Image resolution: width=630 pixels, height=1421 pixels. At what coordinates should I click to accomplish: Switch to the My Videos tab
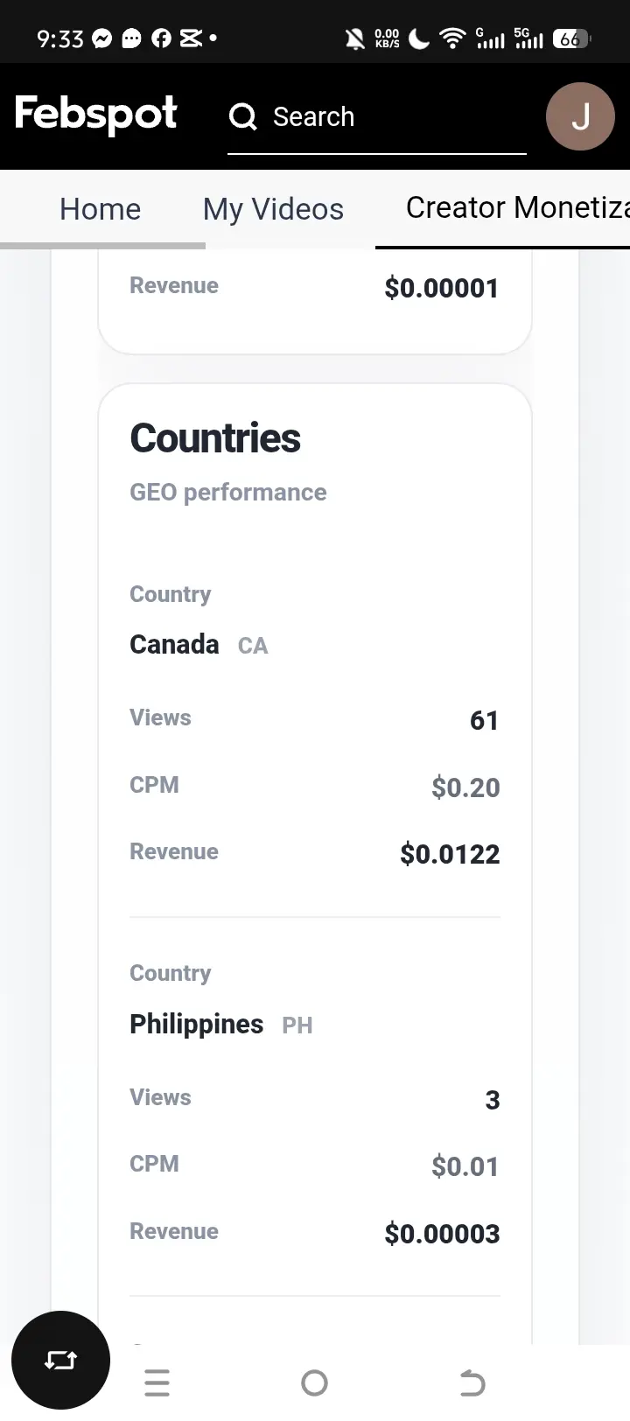click(273, 209)
